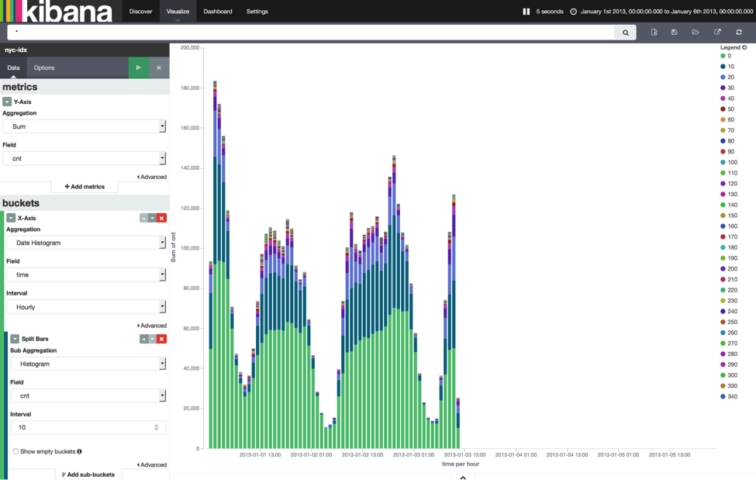
Task: Save visualization with the floppy disk icon
Action: click(674, 33)
